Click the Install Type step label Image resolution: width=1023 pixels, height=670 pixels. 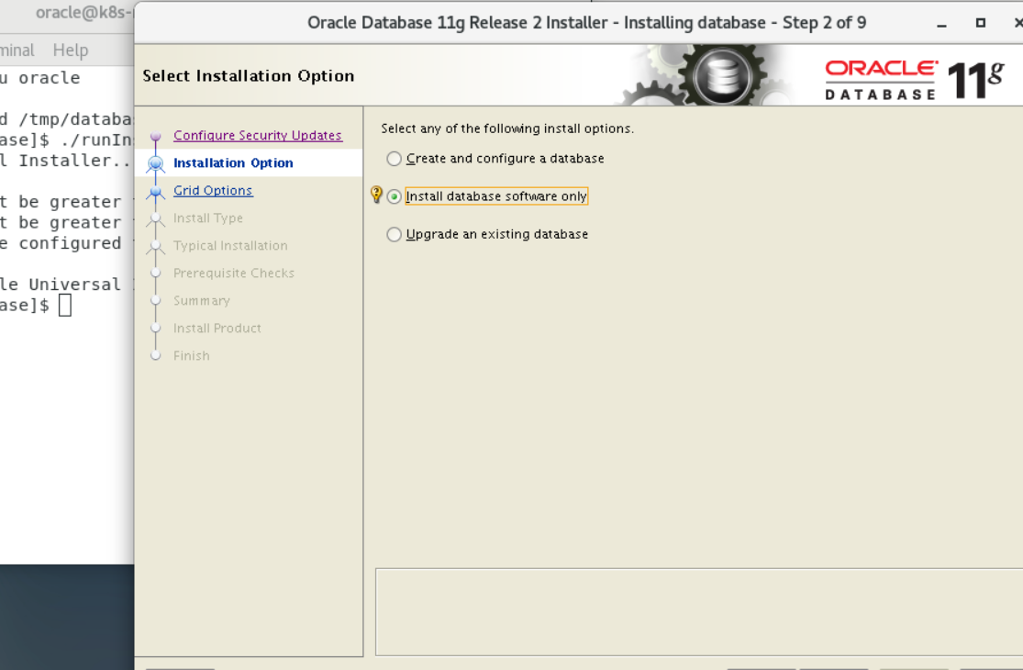[208, 218]
